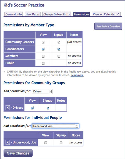
Task: Enable View for Members
Action: coord(43,56)
